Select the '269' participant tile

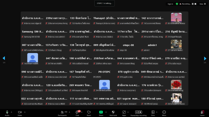pos(81,85)
